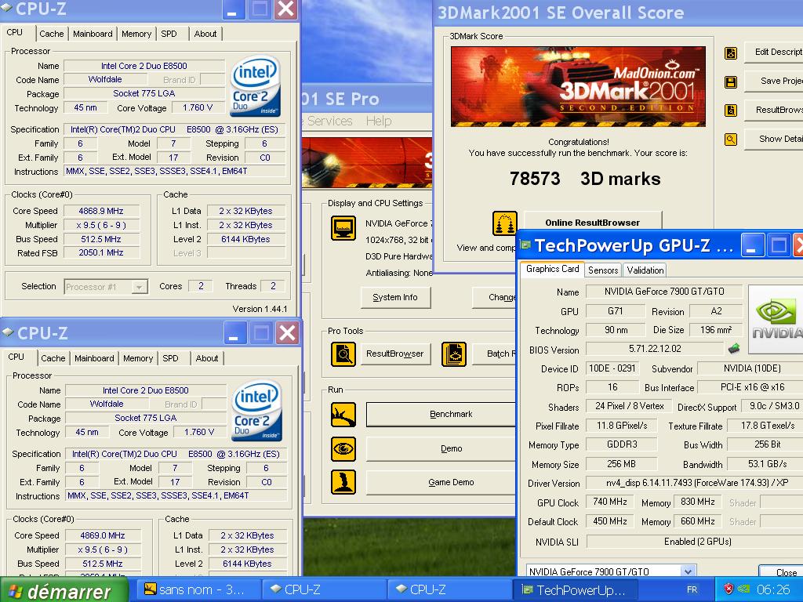This screenshot has width=803, height=602.
Task: Open the Processor #1 selection dropdown
Action: [139, 287]
